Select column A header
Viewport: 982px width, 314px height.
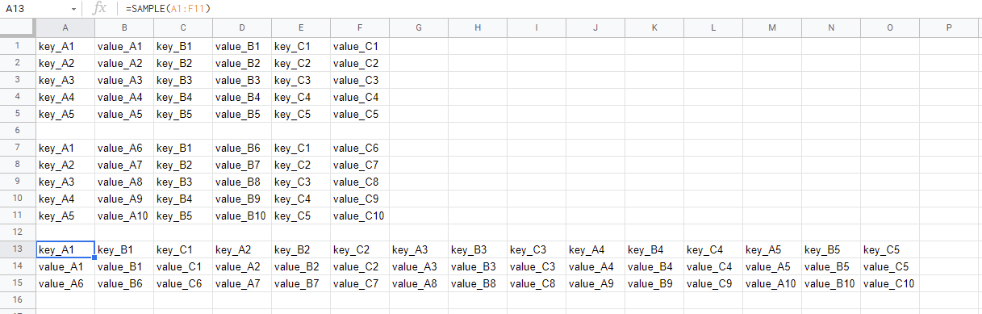click(x=65, y=27)
